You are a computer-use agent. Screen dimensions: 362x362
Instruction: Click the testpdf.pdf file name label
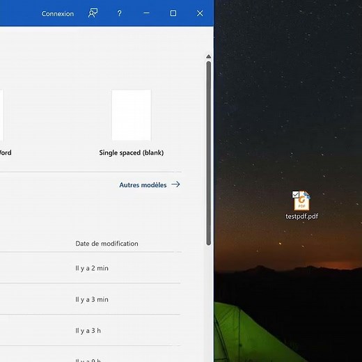click(x=301, y=216)
